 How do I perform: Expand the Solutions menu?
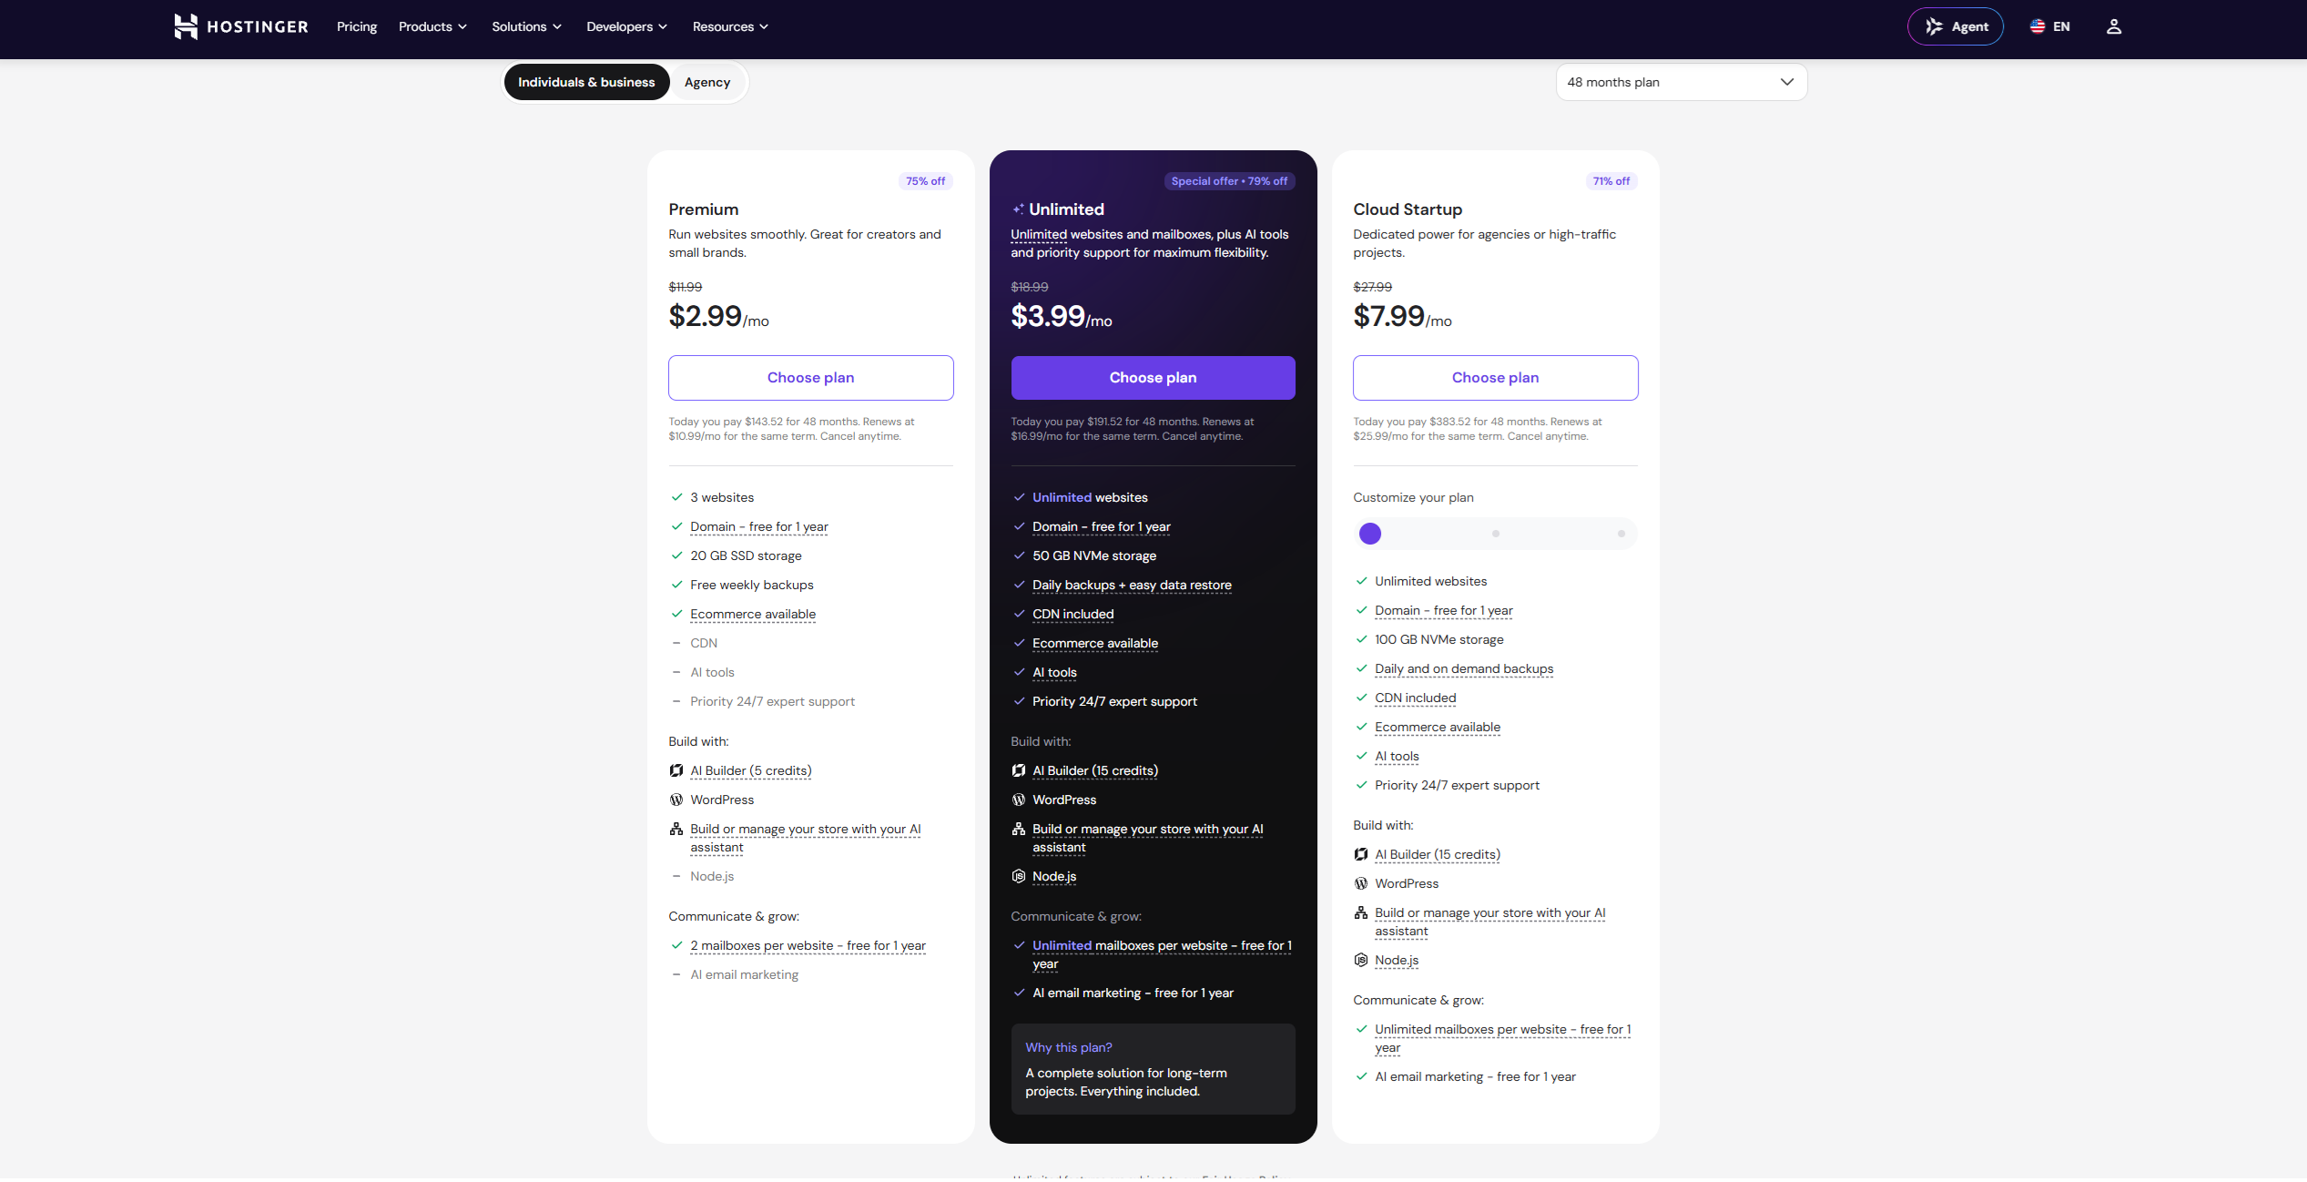coord(526,26)
